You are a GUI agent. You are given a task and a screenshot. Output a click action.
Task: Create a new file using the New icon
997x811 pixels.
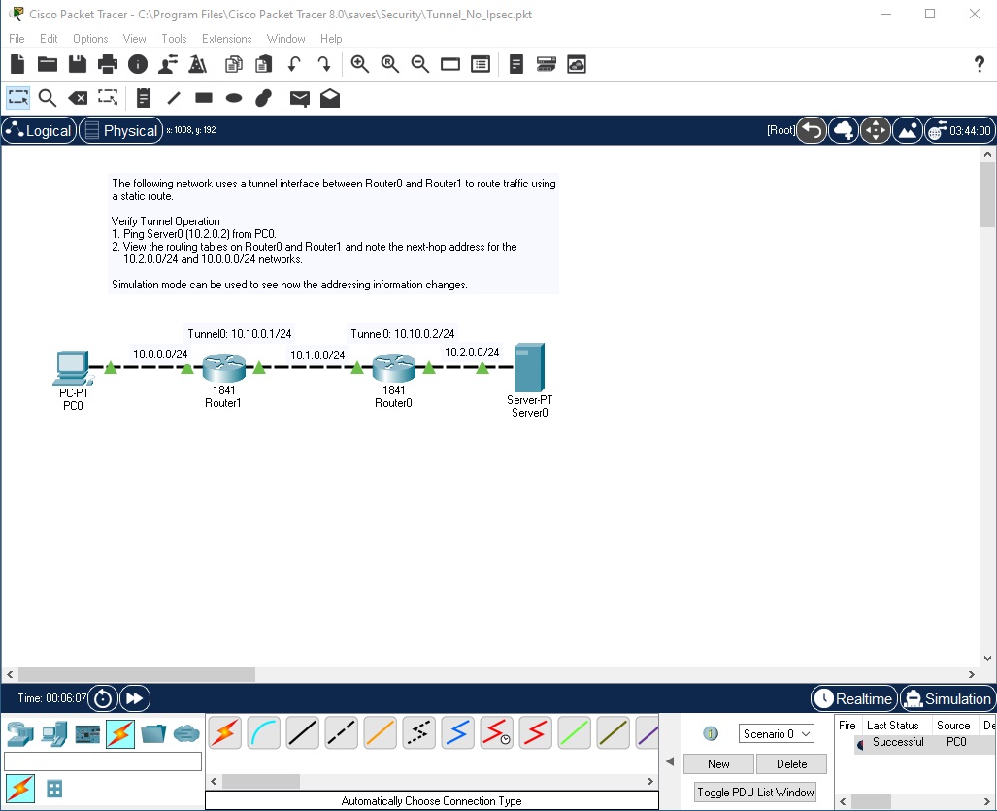pos(17,64)
